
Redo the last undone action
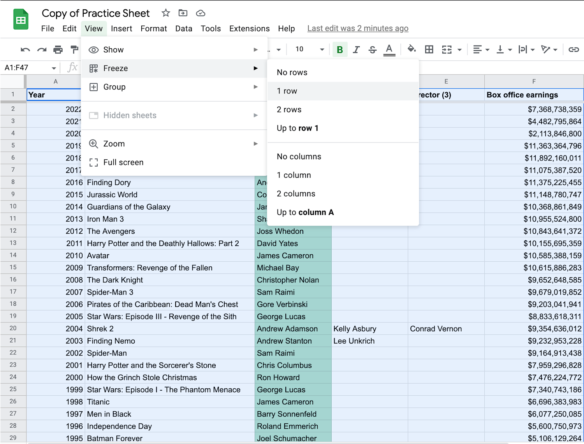click(x=42, y=49)
